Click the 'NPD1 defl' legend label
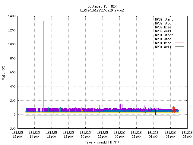Image resolution: width=193 pixels, height=145 pixels. (x=163, y=47)
